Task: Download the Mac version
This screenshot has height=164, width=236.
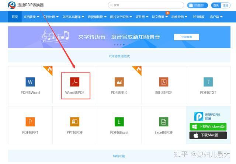Action: pos(208,135)
